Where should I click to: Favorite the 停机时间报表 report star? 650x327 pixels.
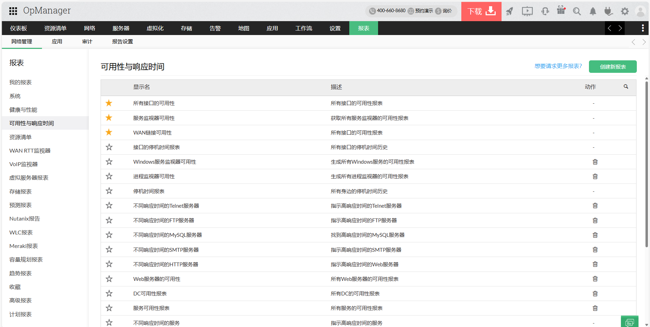pyautogui.click(x=109, y=191)
